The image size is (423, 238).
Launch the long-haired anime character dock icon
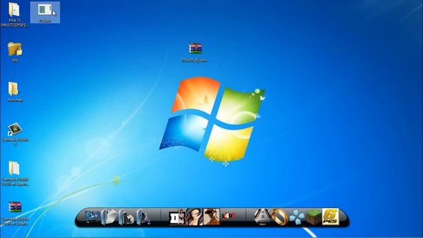coord(194,217)
